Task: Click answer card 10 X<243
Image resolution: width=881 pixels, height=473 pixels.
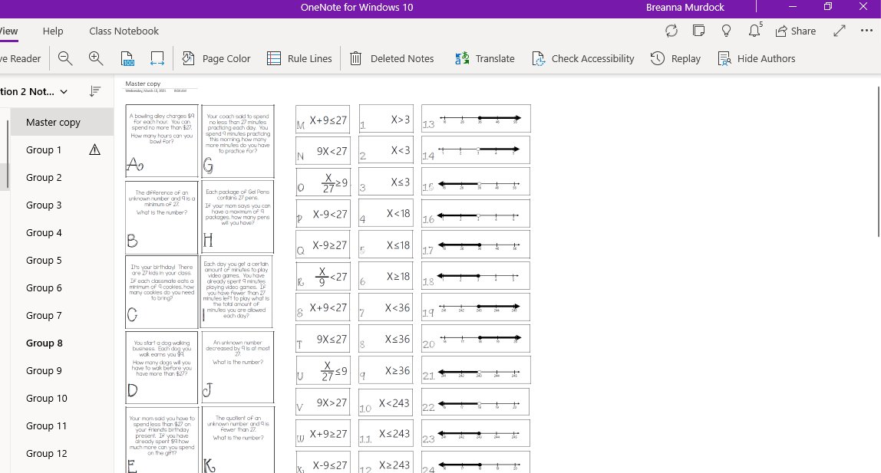Action: pos(386,402)
